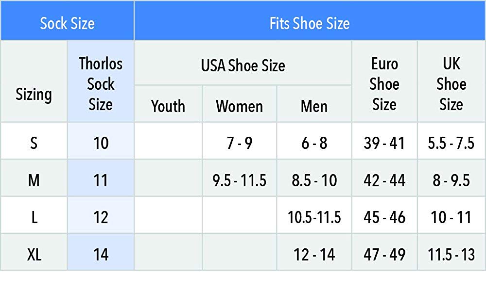Click the Fits Shoe Size header

point(310,20)
